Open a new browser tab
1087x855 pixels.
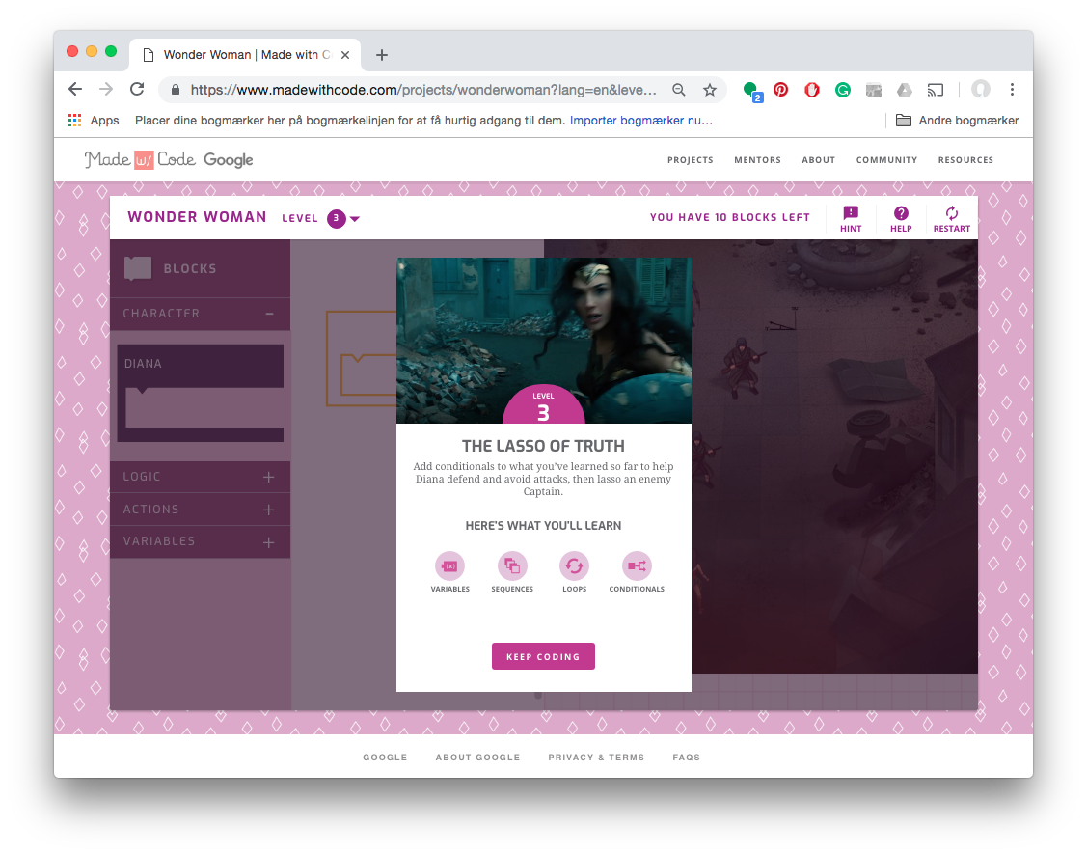tap(381, 55)
